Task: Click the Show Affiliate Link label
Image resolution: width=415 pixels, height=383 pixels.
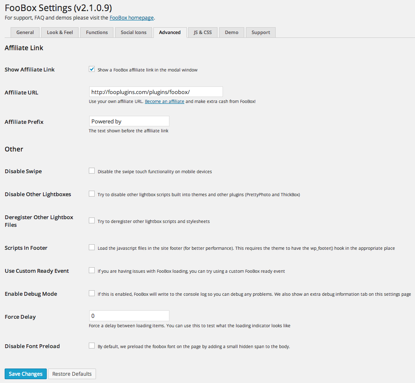Action: pos(30,69)
